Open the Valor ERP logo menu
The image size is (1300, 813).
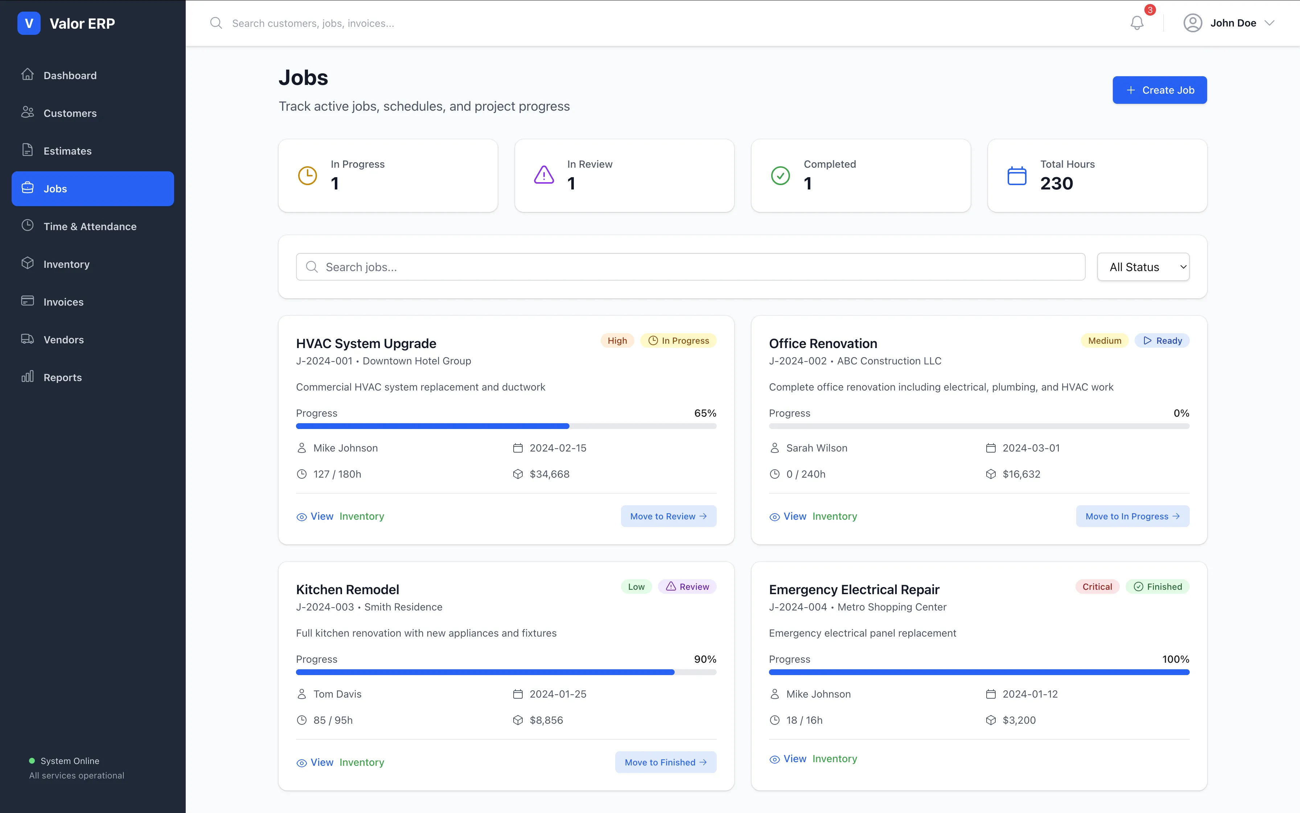click(67, 23)
